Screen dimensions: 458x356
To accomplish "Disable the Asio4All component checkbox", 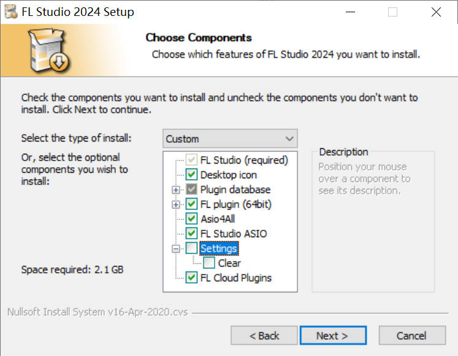I will [191, 219].
